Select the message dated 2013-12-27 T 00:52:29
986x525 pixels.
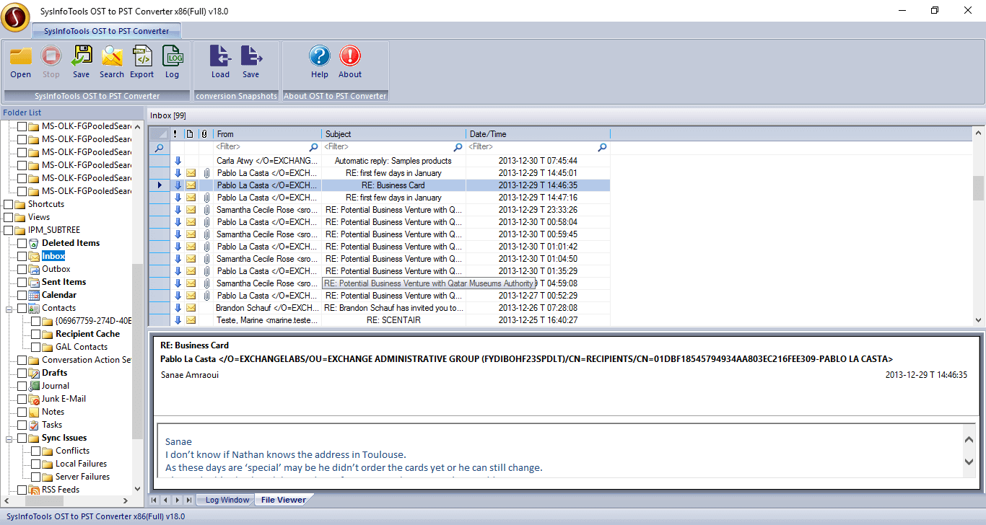380,296
